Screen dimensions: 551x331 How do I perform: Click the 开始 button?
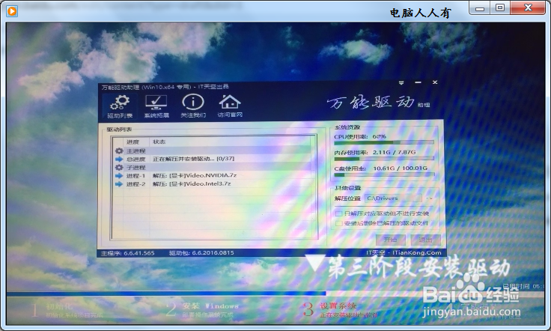coord(390,240)
